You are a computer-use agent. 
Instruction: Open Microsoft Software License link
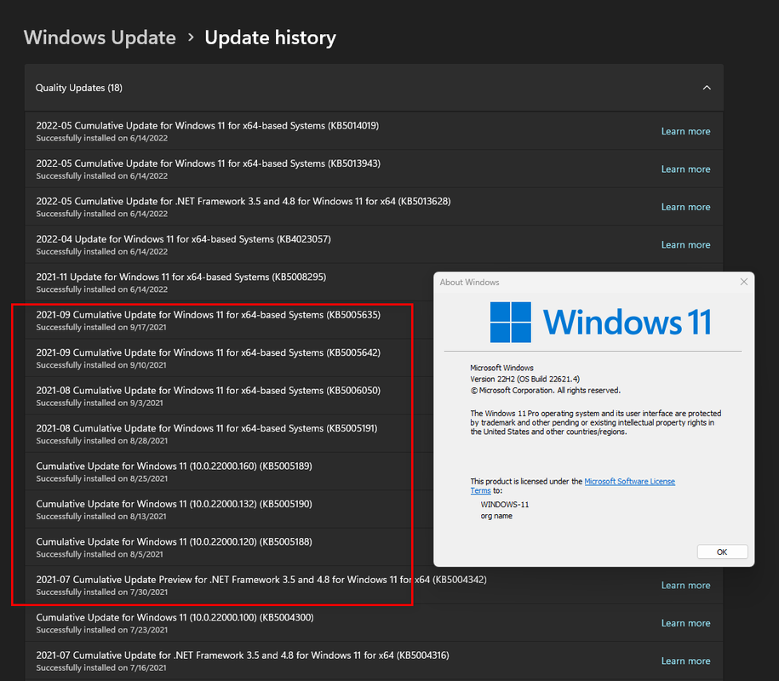coord(629,481)
